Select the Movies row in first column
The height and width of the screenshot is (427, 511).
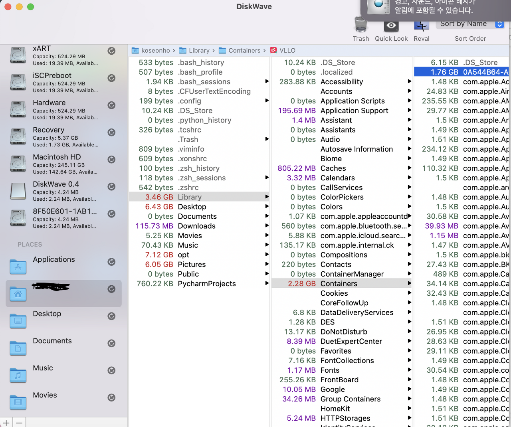pos(199,235)
